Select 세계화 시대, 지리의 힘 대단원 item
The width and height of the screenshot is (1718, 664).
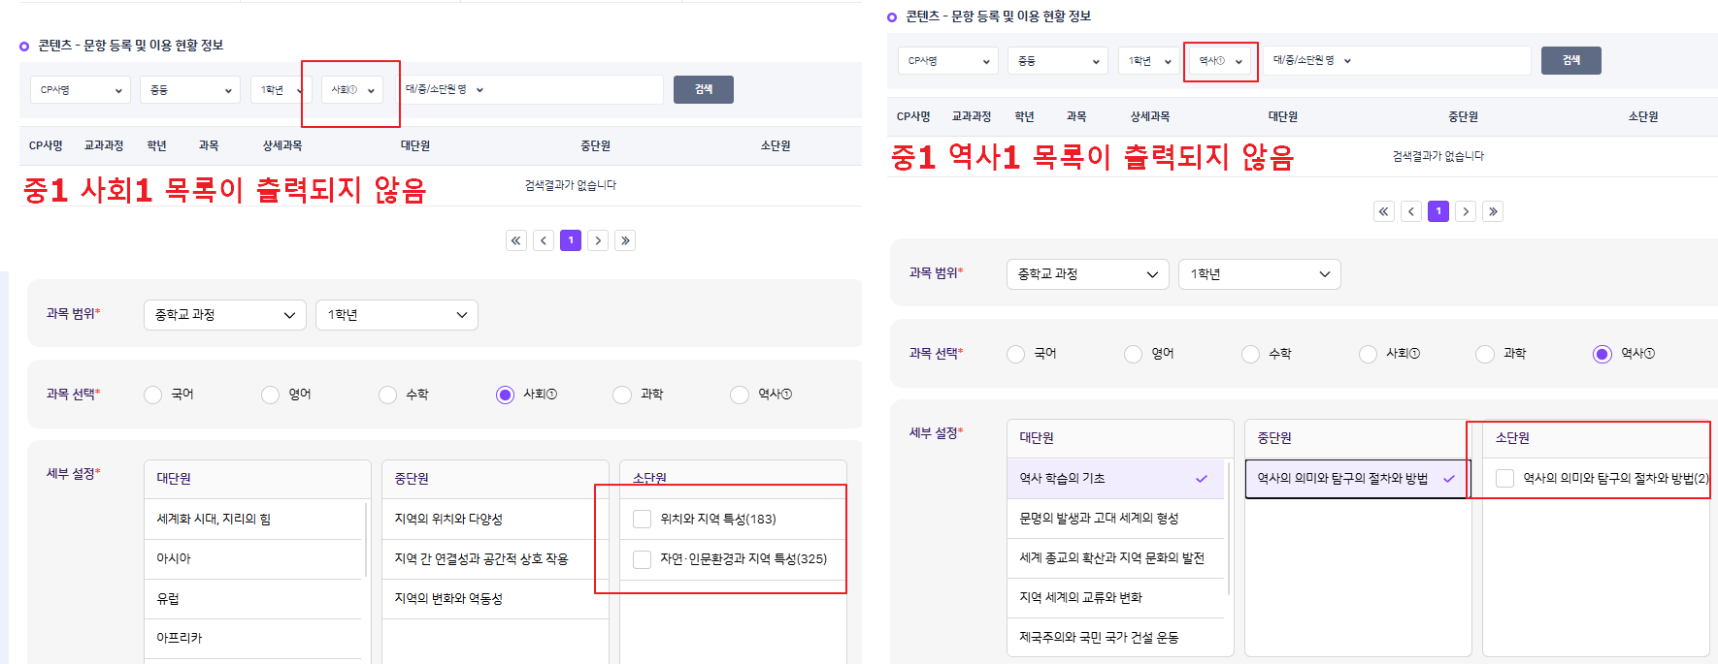pyautogui.click(x=214, y=519)
